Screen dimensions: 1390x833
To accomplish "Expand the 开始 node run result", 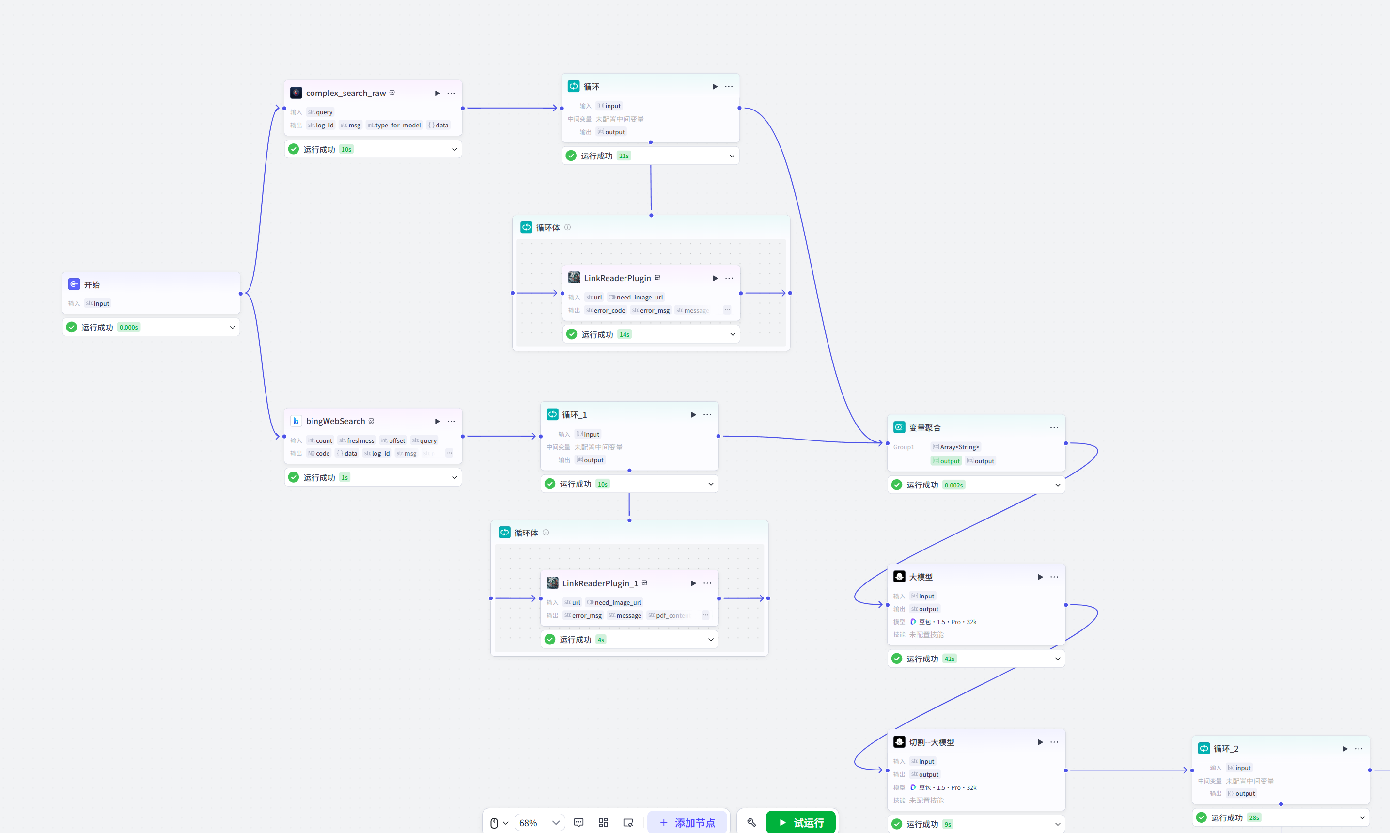I will click(x=233, y=327).
